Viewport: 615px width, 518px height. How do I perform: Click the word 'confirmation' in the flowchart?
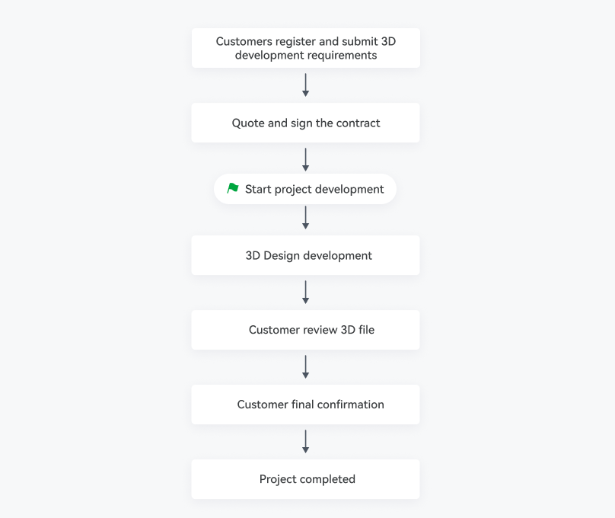349,404
